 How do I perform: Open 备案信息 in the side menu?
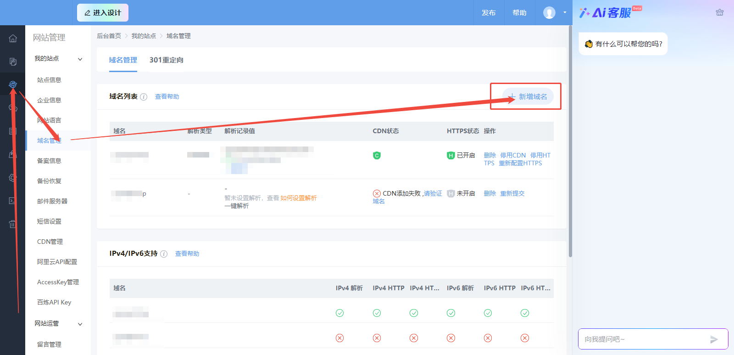point(49,161)
